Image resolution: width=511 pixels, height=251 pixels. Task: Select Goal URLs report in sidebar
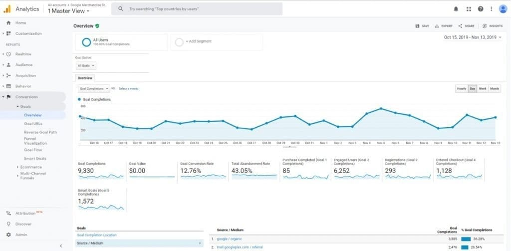pos(33,124)
